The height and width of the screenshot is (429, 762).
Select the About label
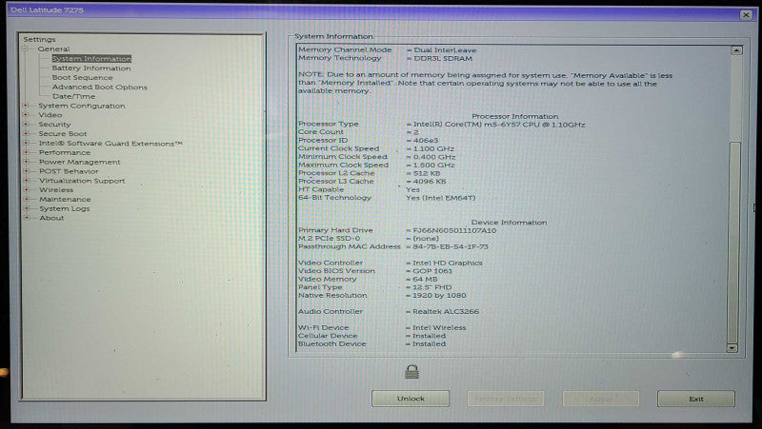click(51, 218)
